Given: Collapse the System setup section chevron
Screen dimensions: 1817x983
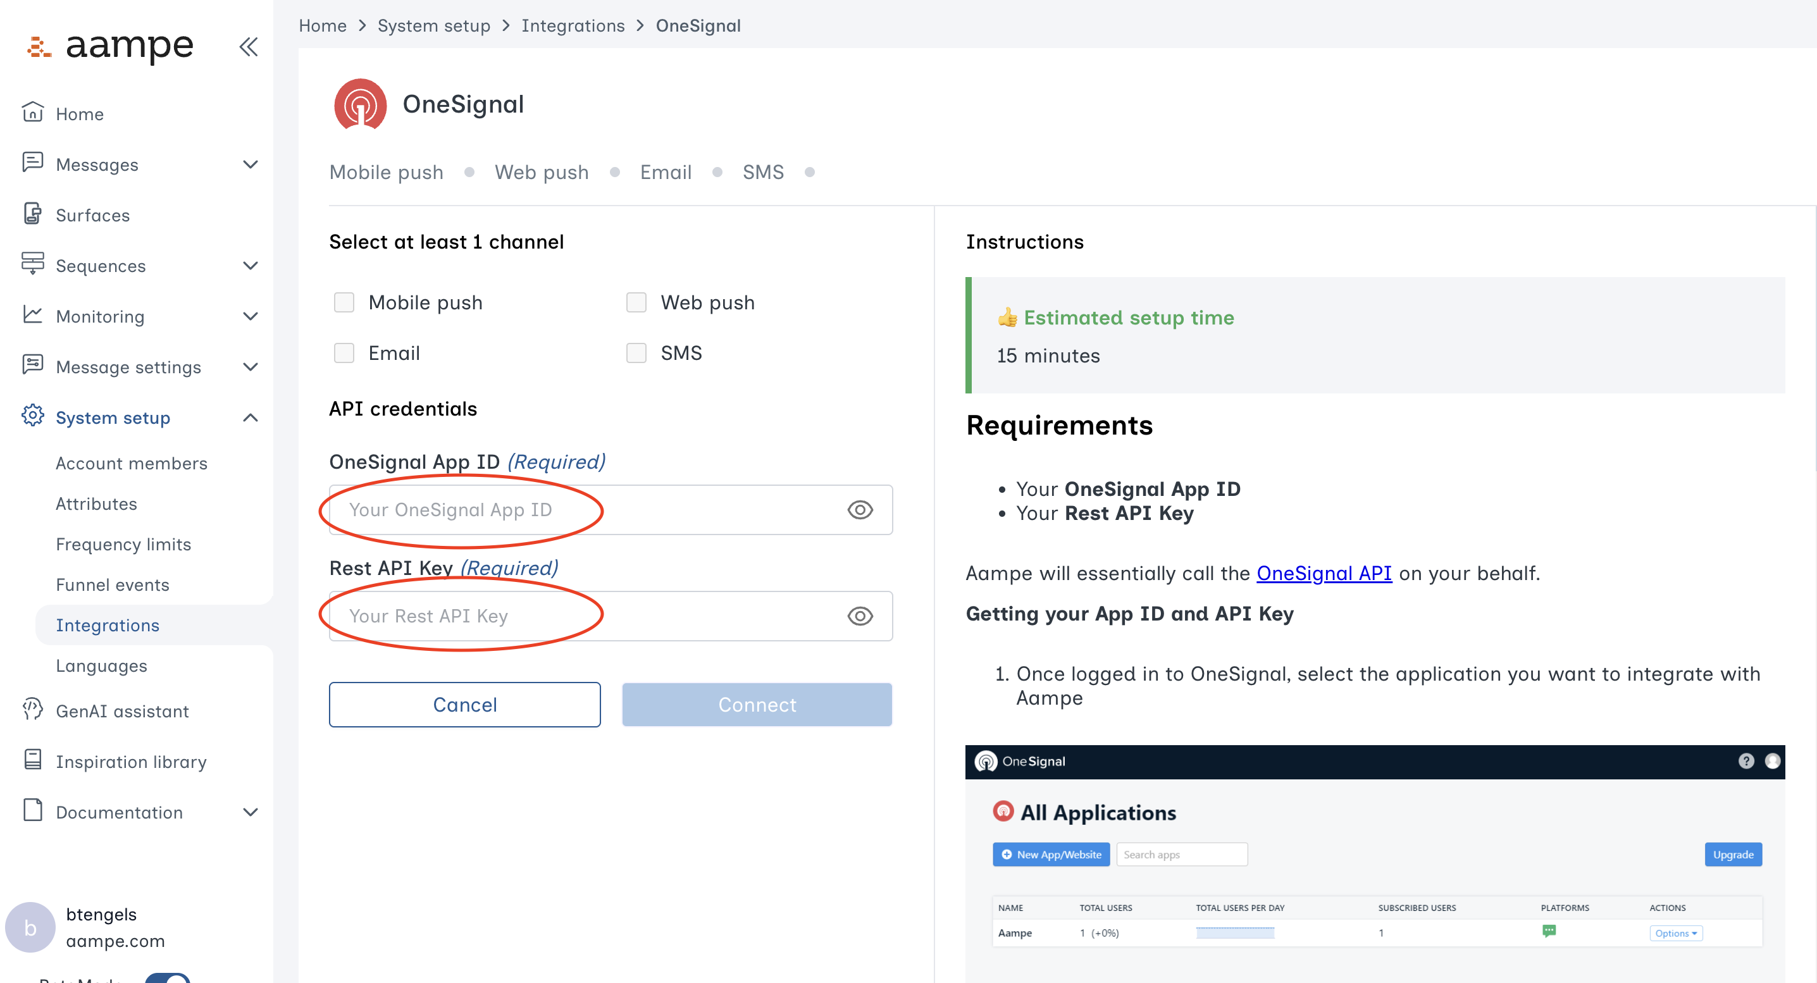Looking at the screenshot, I should 250,417.
